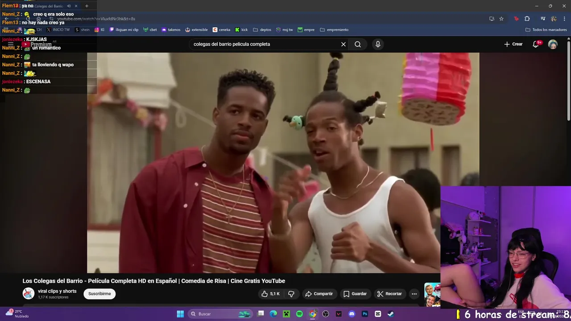Open CapCut from taskbar
This screenshot has height=321, width=571.
coord(378,314)
